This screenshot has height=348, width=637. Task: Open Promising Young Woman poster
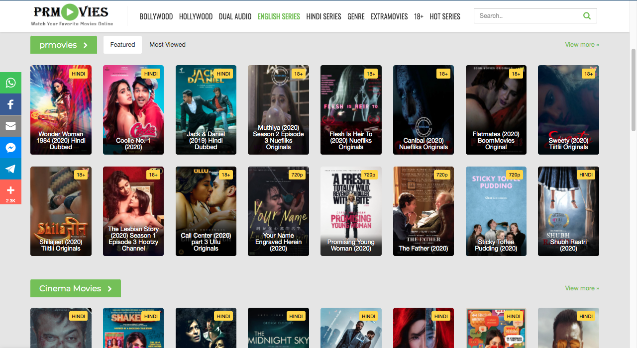point(351,211)
